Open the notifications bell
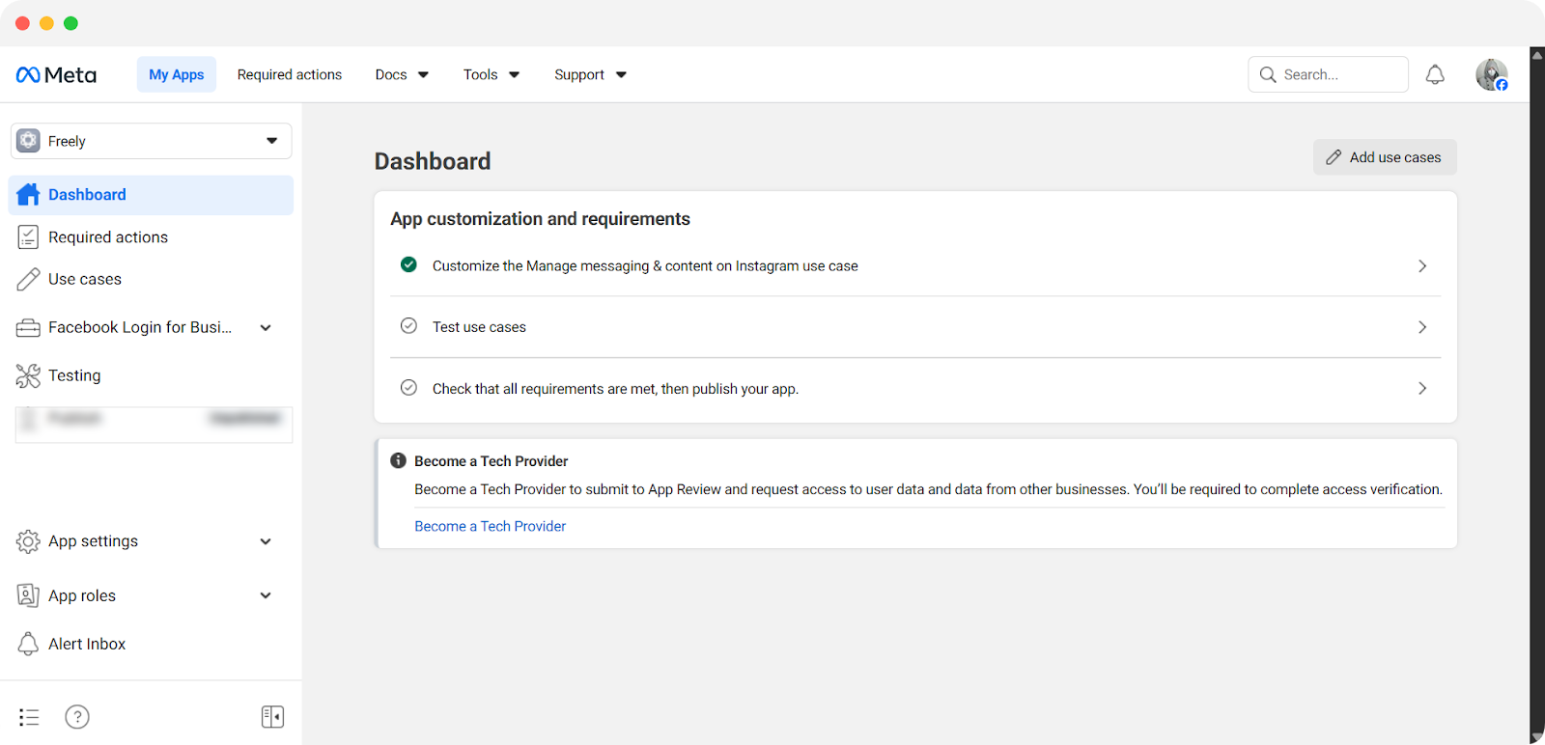 [x=1435, y=75]
